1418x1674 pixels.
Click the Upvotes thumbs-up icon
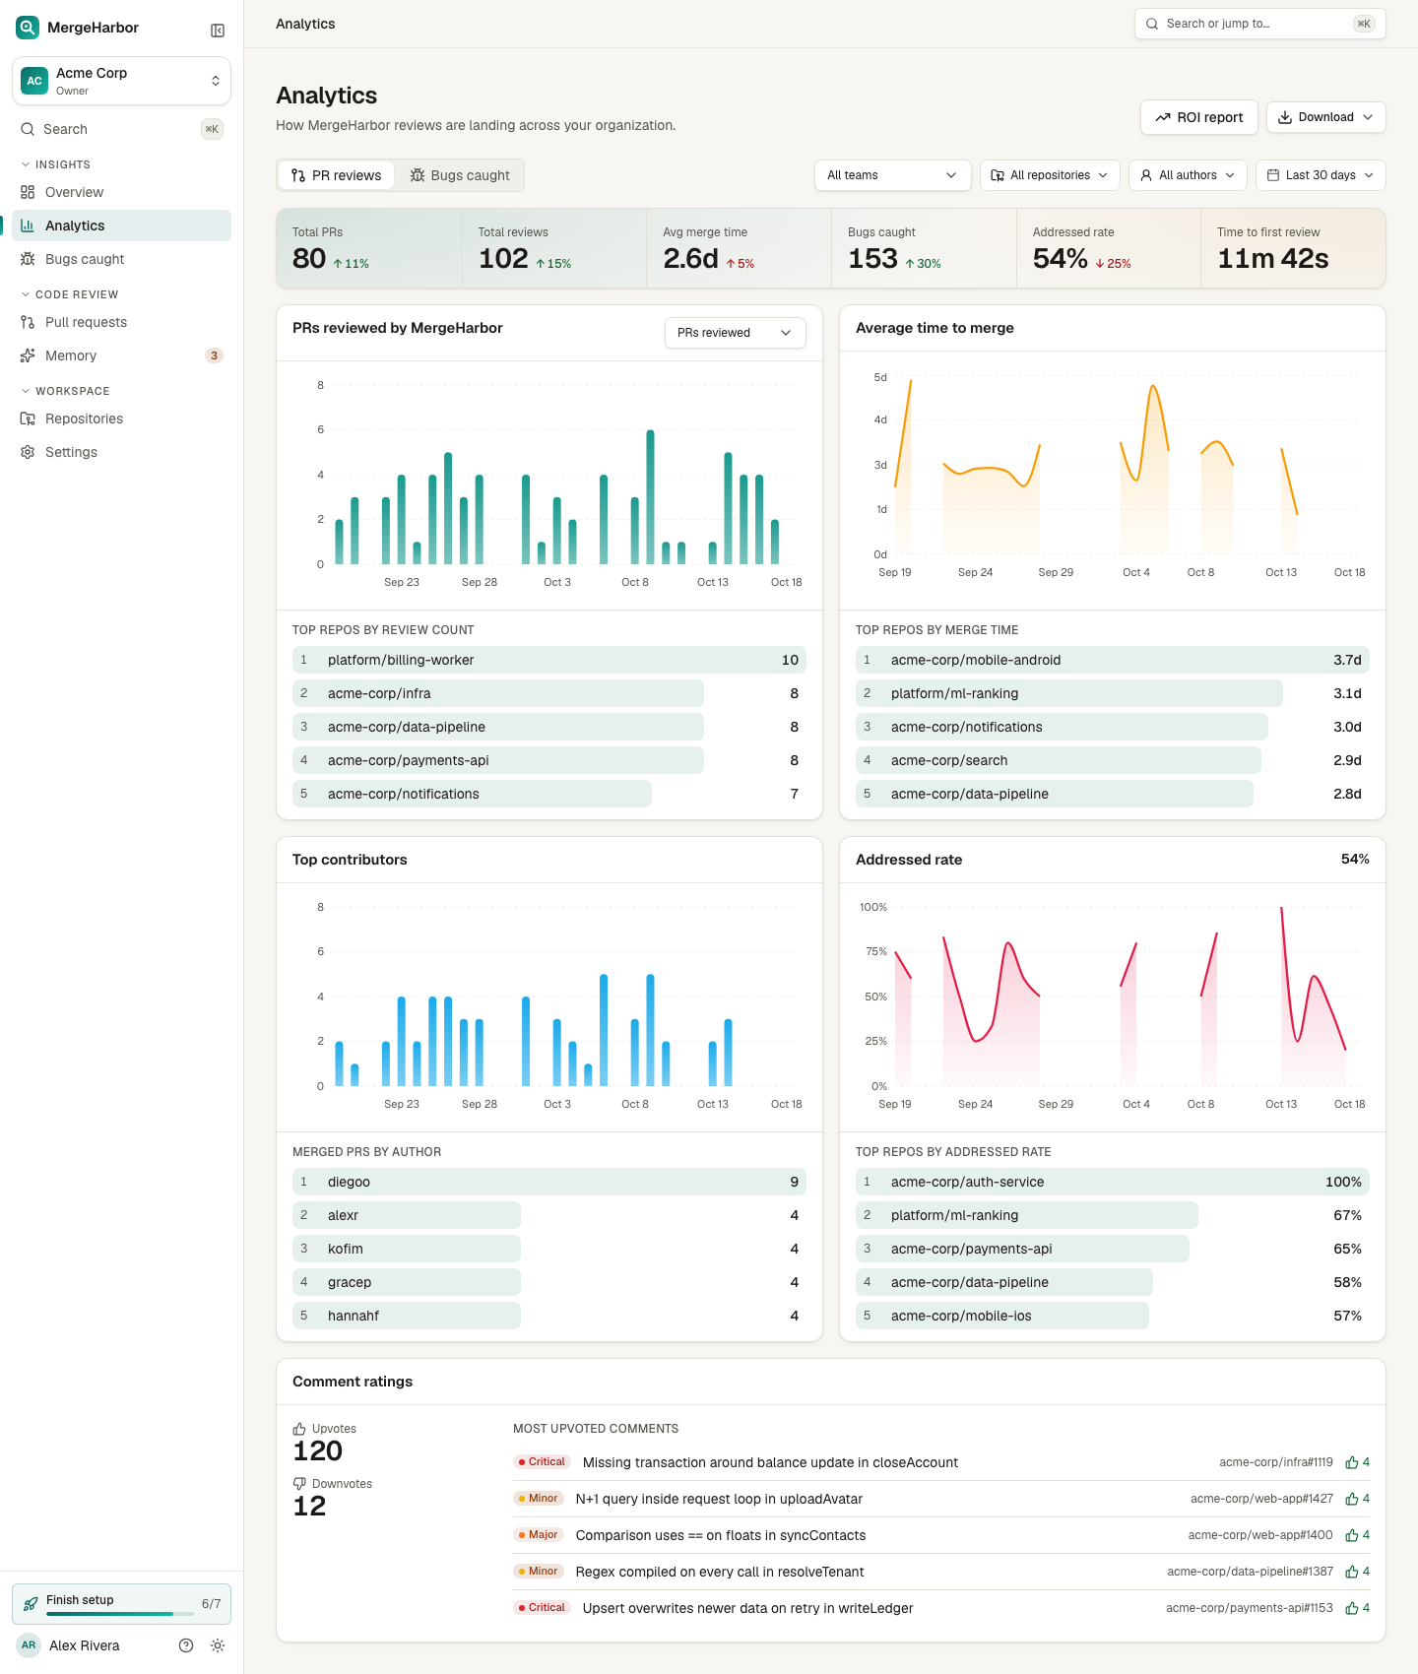[x=299, y=1429]
